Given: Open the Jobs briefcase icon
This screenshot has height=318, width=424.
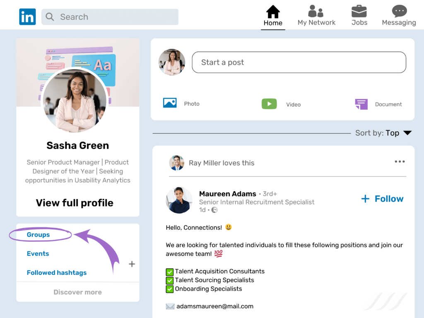Looking at the screenshot, I should (359, 11).
